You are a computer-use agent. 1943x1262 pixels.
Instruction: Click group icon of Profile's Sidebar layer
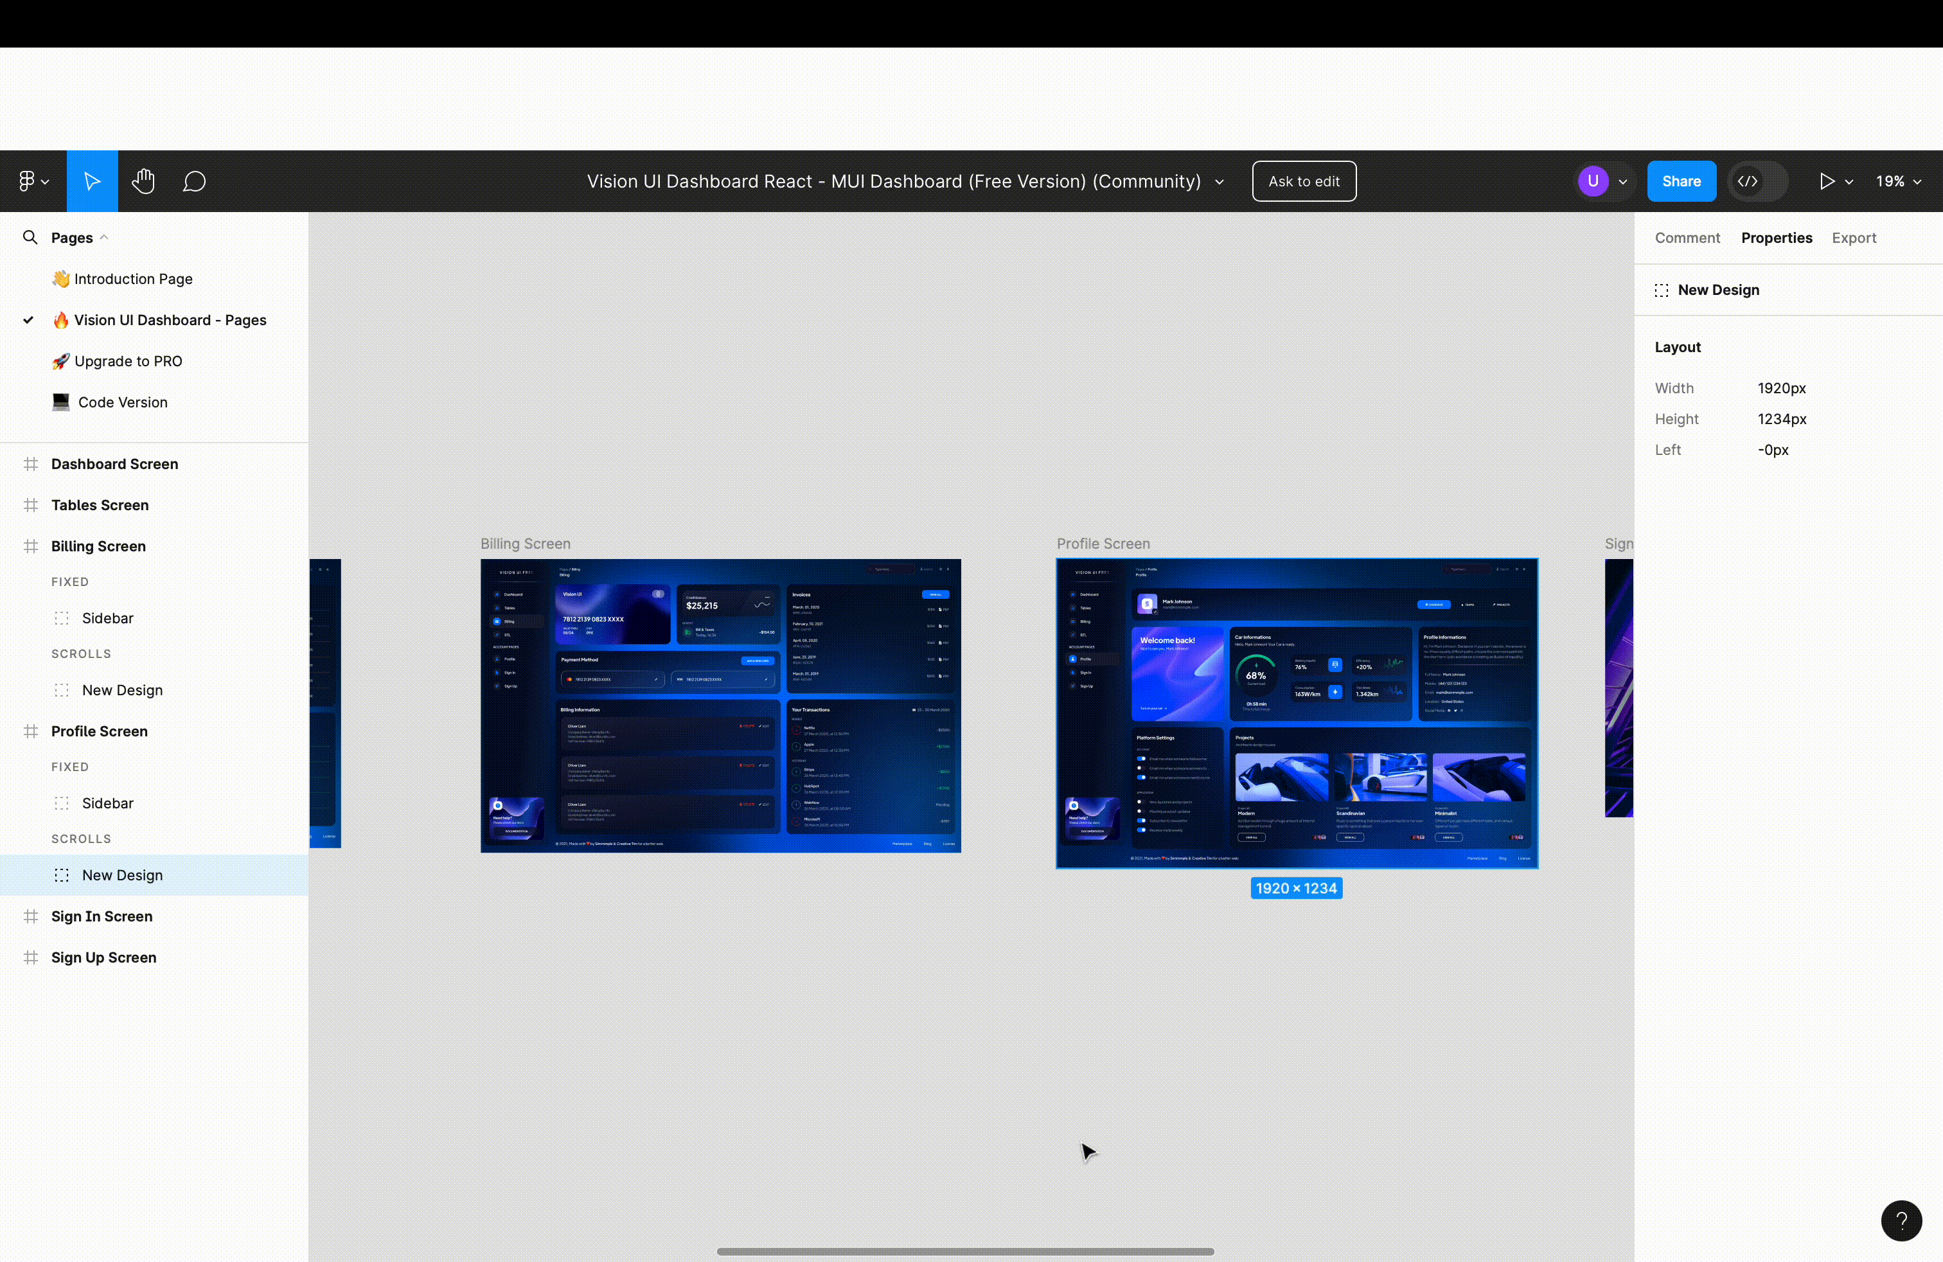(61, 803)
